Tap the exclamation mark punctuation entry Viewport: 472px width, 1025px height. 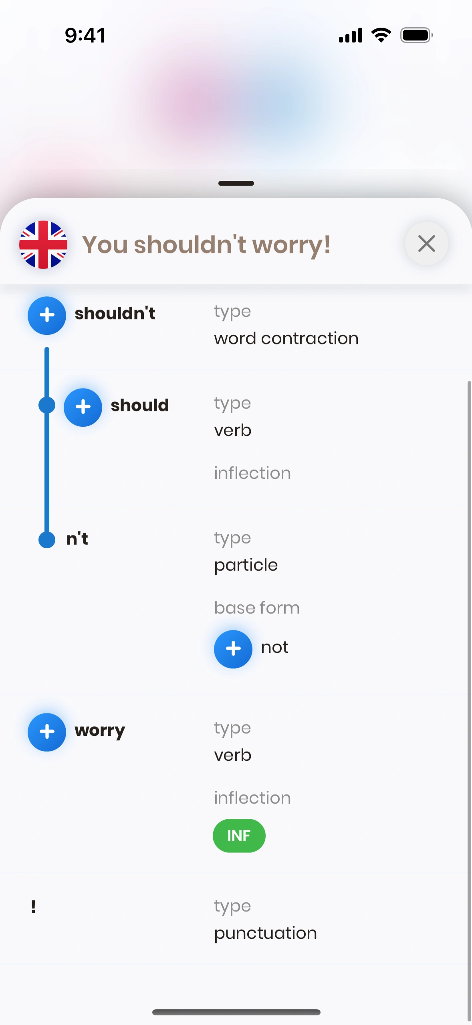click(34, 907)
